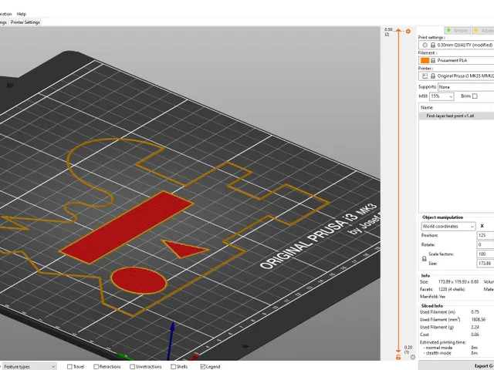
Task: Click the orange lock icon below layer slider
Action: (398, 358)
